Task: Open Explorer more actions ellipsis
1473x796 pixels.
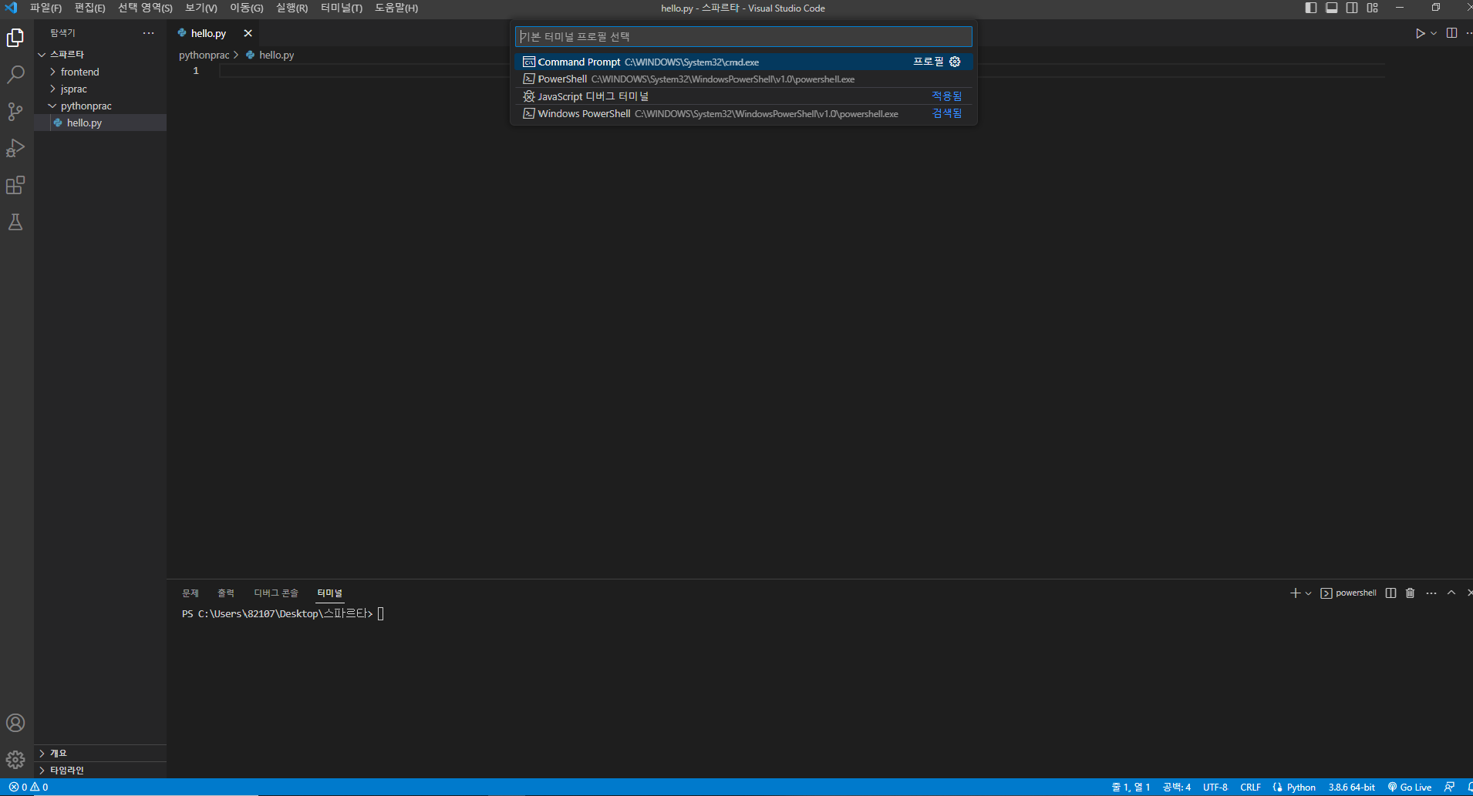Action: coord(148,33)
